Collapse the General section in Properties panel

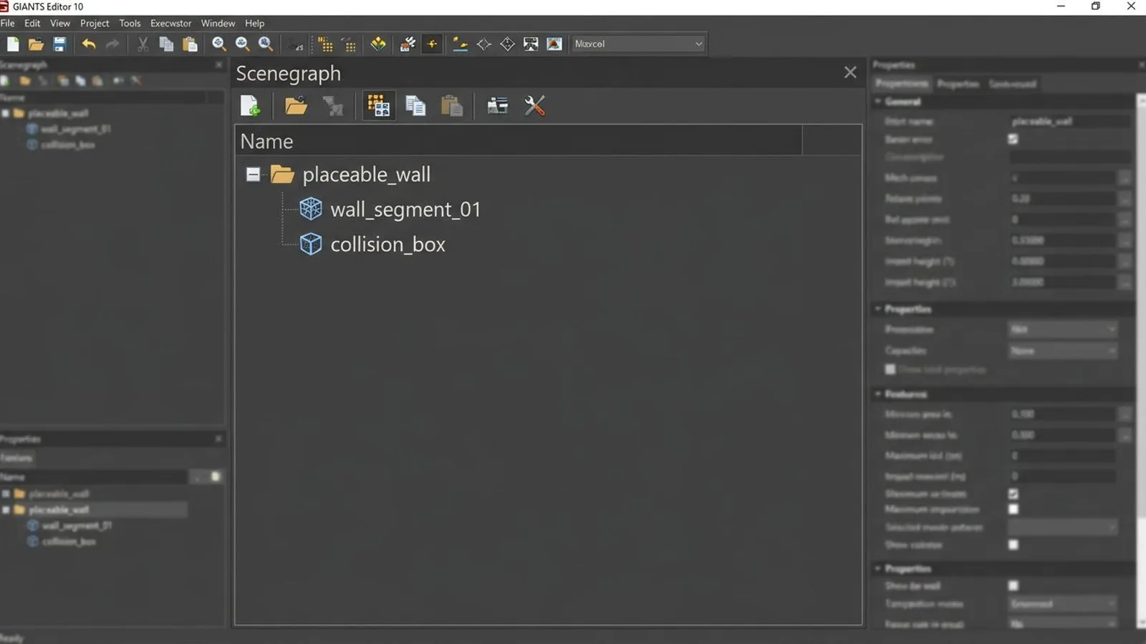pyautogui.click(x=878, y=102)
